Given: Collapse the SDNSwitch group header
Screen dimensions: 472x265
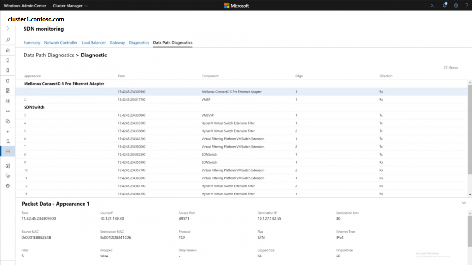Looking at the screenshot, I should pos(34,107).
